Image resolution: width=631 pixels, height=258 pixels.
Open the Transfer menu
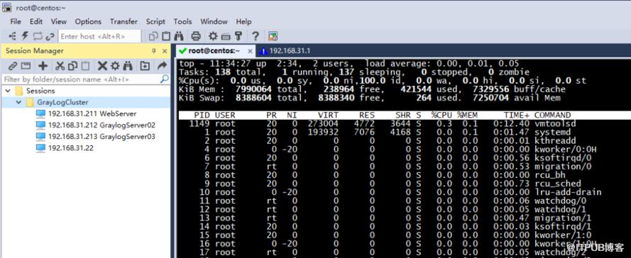pyautogui.click(x=124, y=22)
